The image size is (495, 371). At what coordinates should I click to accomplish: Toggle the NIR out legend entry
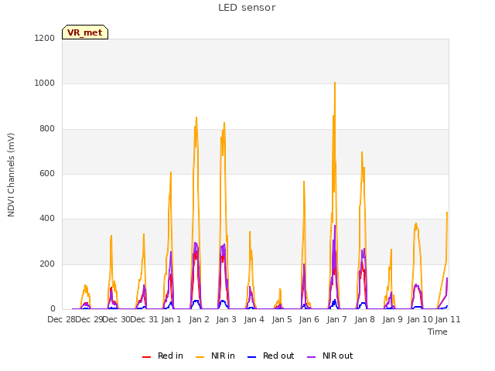click(330, 356)
